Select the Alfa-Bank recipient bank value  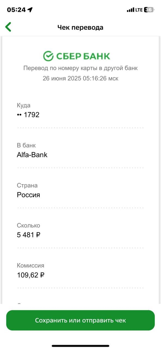click(x=32, y=155)
